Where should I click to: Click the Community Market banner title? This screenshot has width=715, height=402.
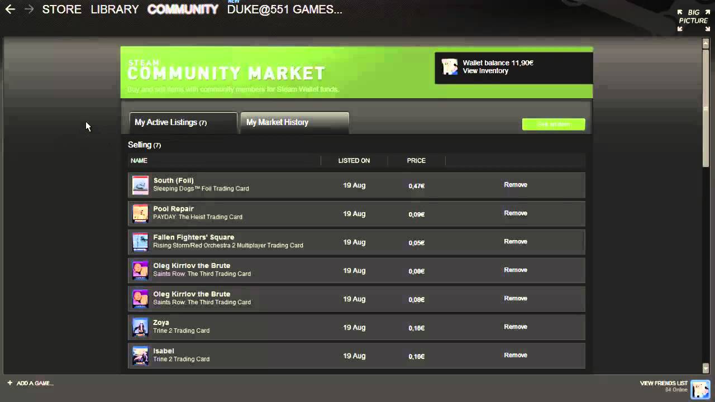226,73
